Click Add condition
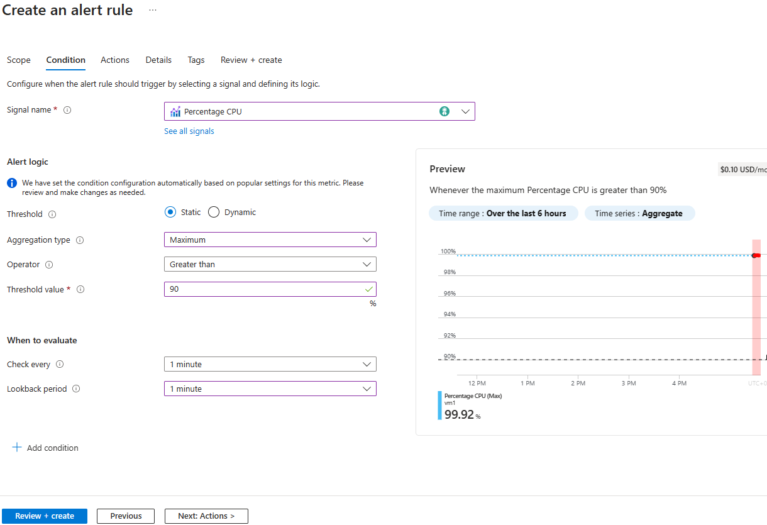Screen dimensions: 767x525 46,448
